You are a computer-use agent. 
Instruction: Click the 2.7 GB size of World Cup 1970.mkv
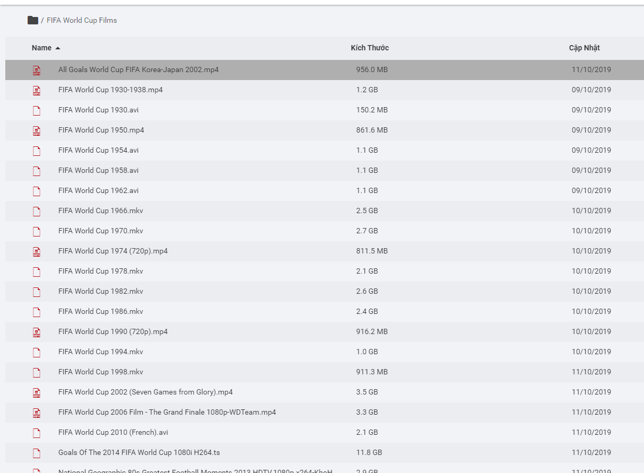(x=367, y=231)
